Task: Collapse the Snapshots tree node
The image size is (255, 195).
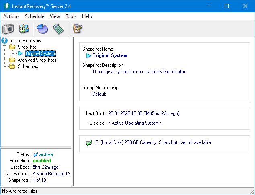Action: click(5, 47)
